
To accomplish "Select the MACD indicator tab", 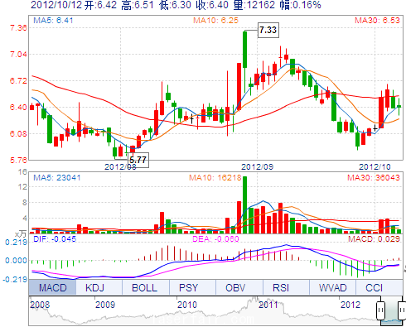I will (52, 287).
